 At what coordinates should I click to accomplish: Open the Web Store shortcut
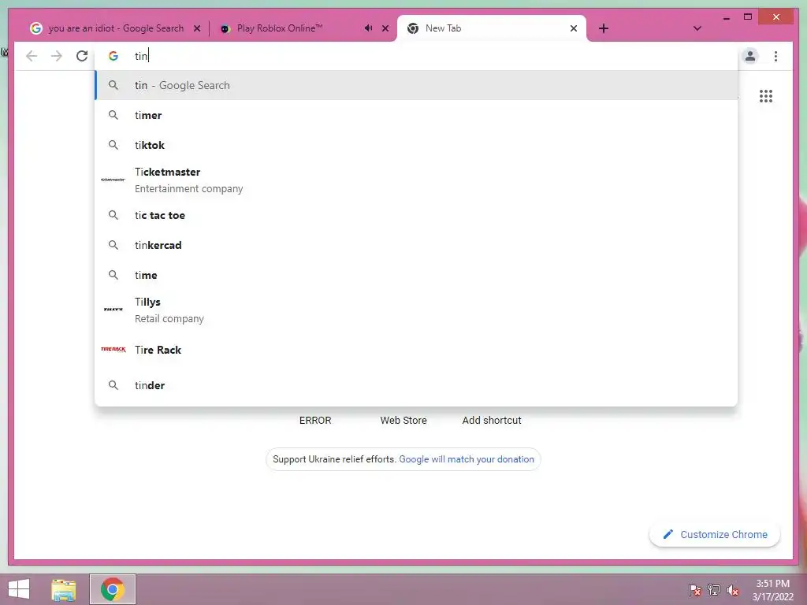point(403,421)
